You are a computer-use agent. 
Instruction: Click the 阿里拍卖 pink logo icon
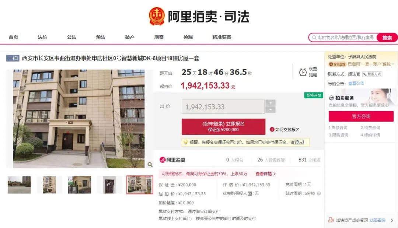point(162,160)
